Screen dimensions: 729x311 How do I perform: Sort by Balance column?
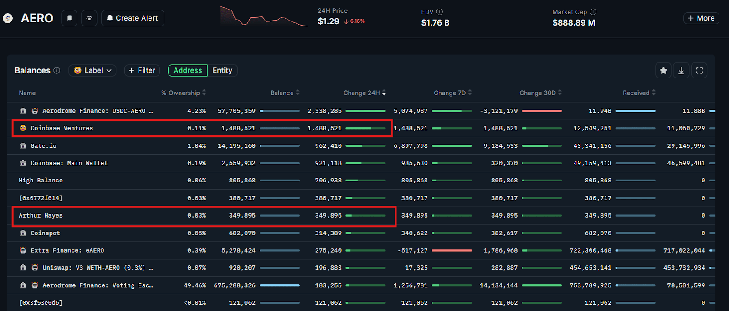285,93
